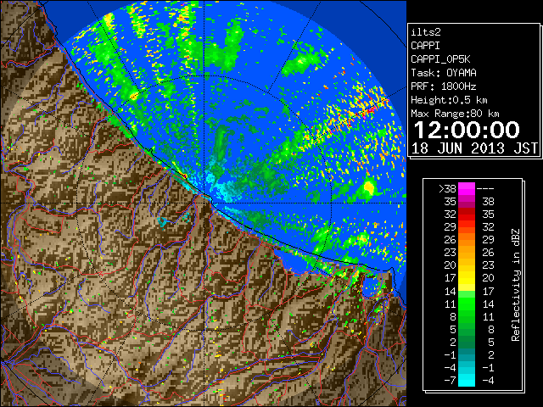Click the orange 26-29 dBZ legend swatch
543x407 pixels.
coord(467,239)
